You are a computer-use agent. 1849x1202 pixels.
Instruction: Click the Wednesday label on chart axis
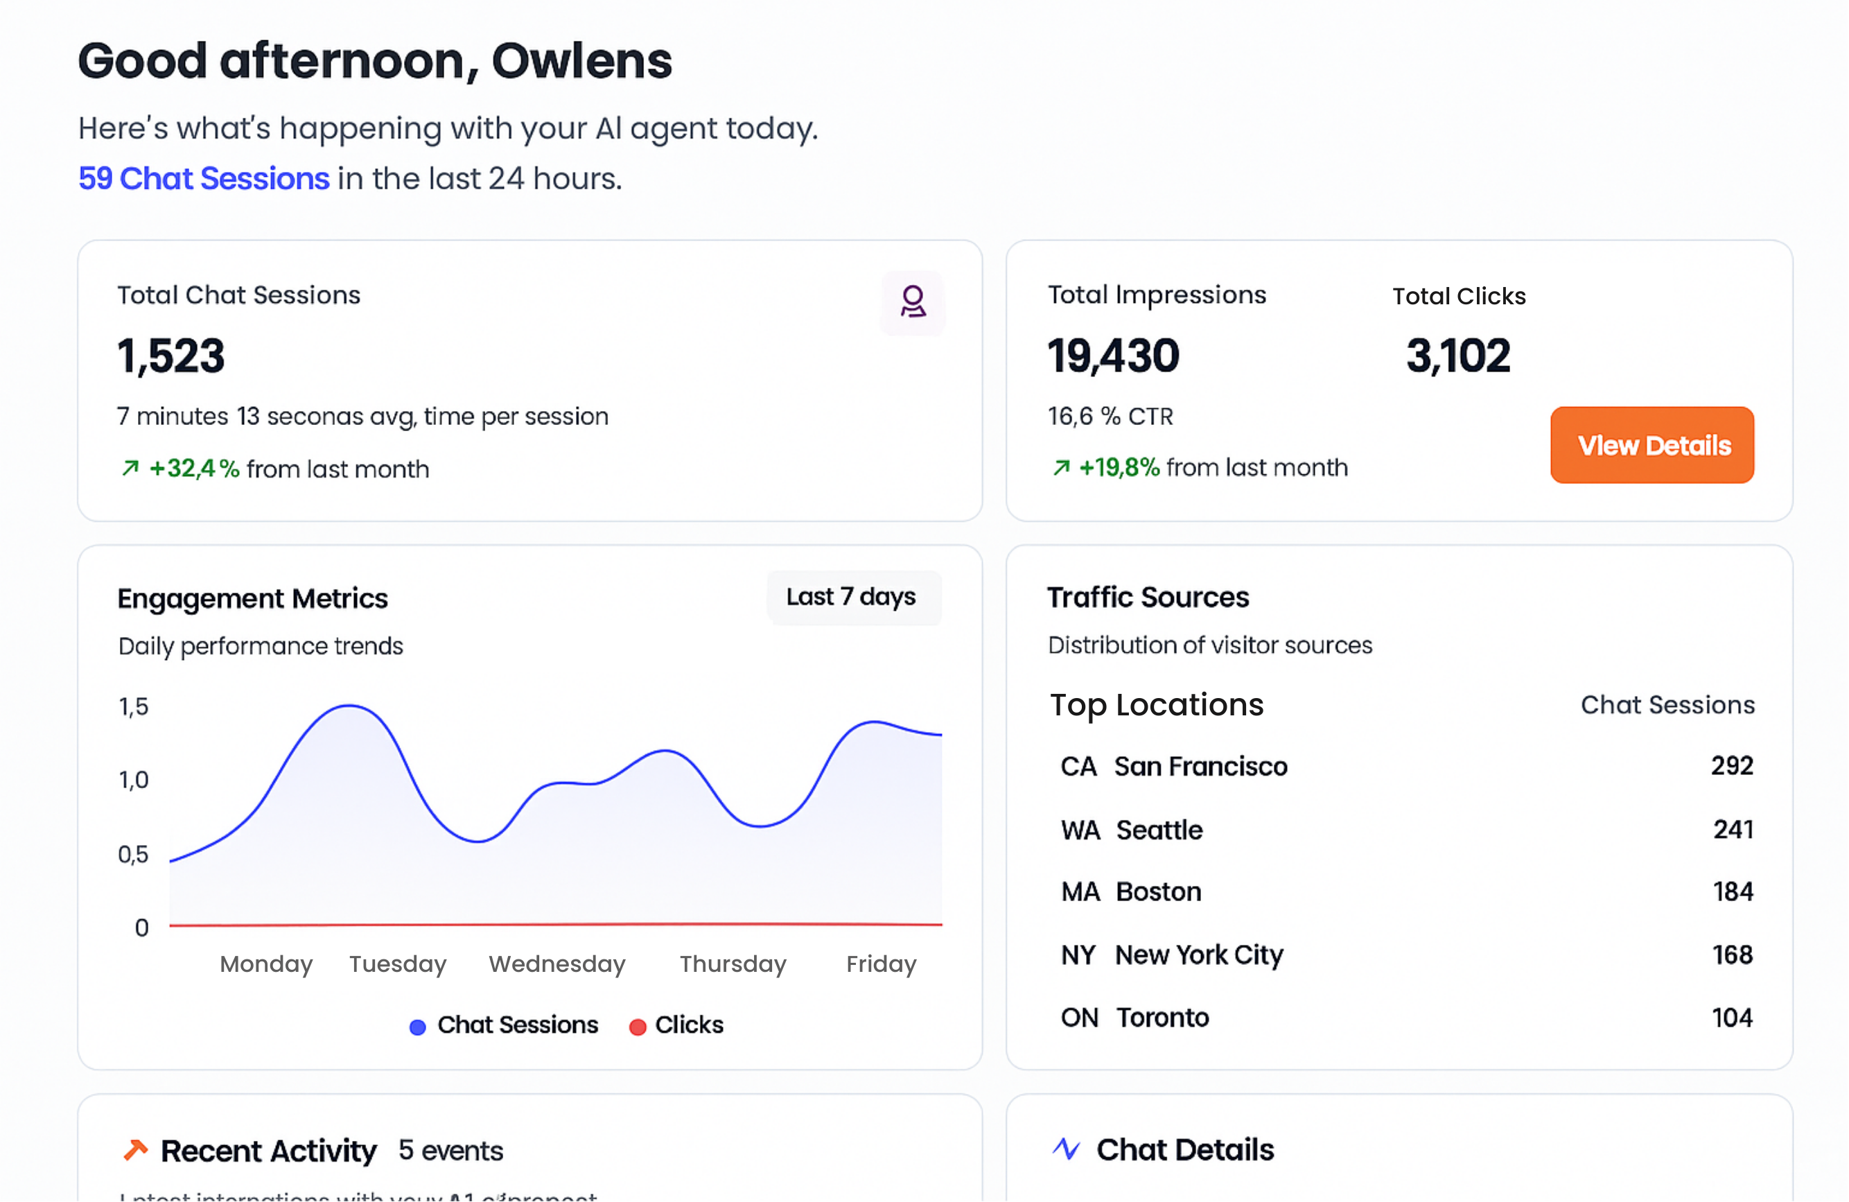557,964
